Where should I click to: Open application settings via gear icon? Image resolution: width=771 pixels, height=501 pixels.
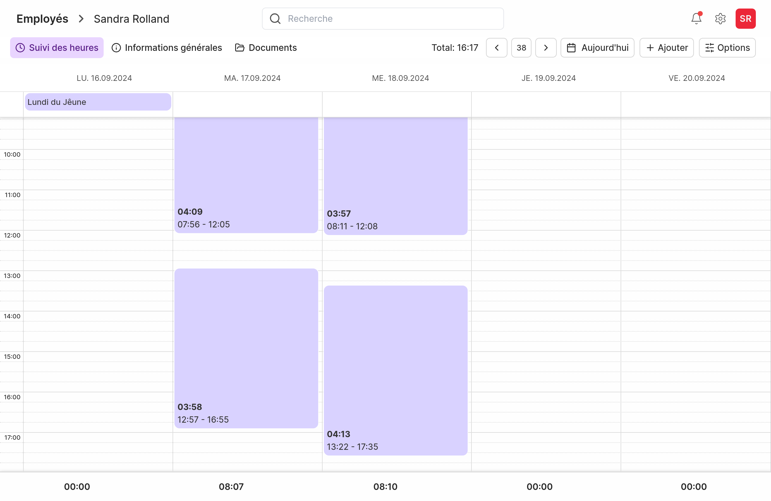(x=720, y=18)
